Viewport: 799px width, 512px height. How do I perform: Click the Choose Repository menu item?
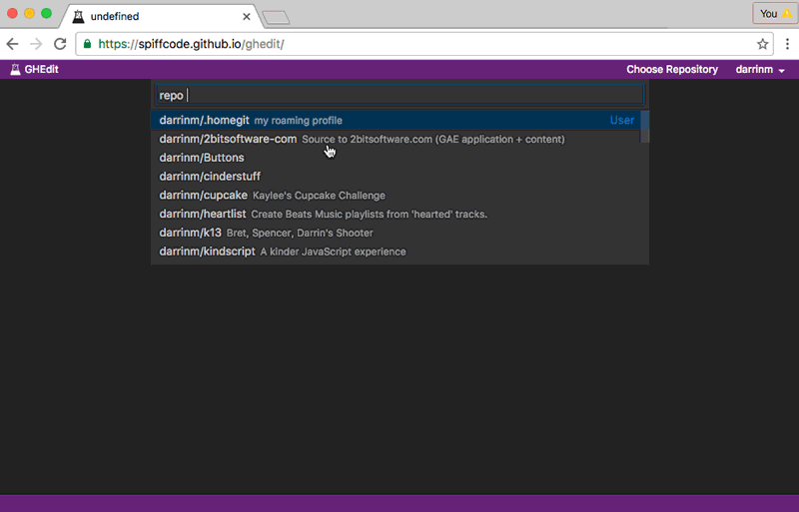point(672,69)
